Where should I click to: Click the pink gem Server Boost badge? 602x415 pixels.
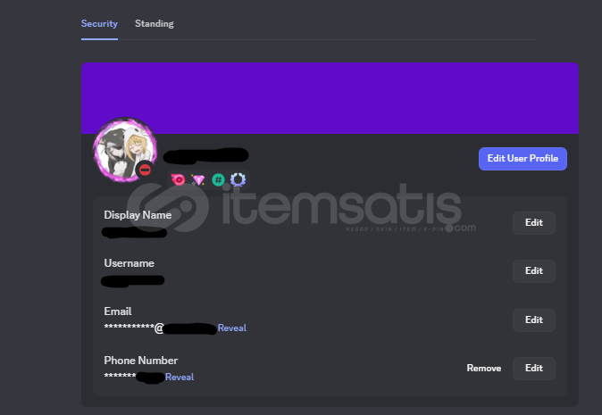[198, 179]
